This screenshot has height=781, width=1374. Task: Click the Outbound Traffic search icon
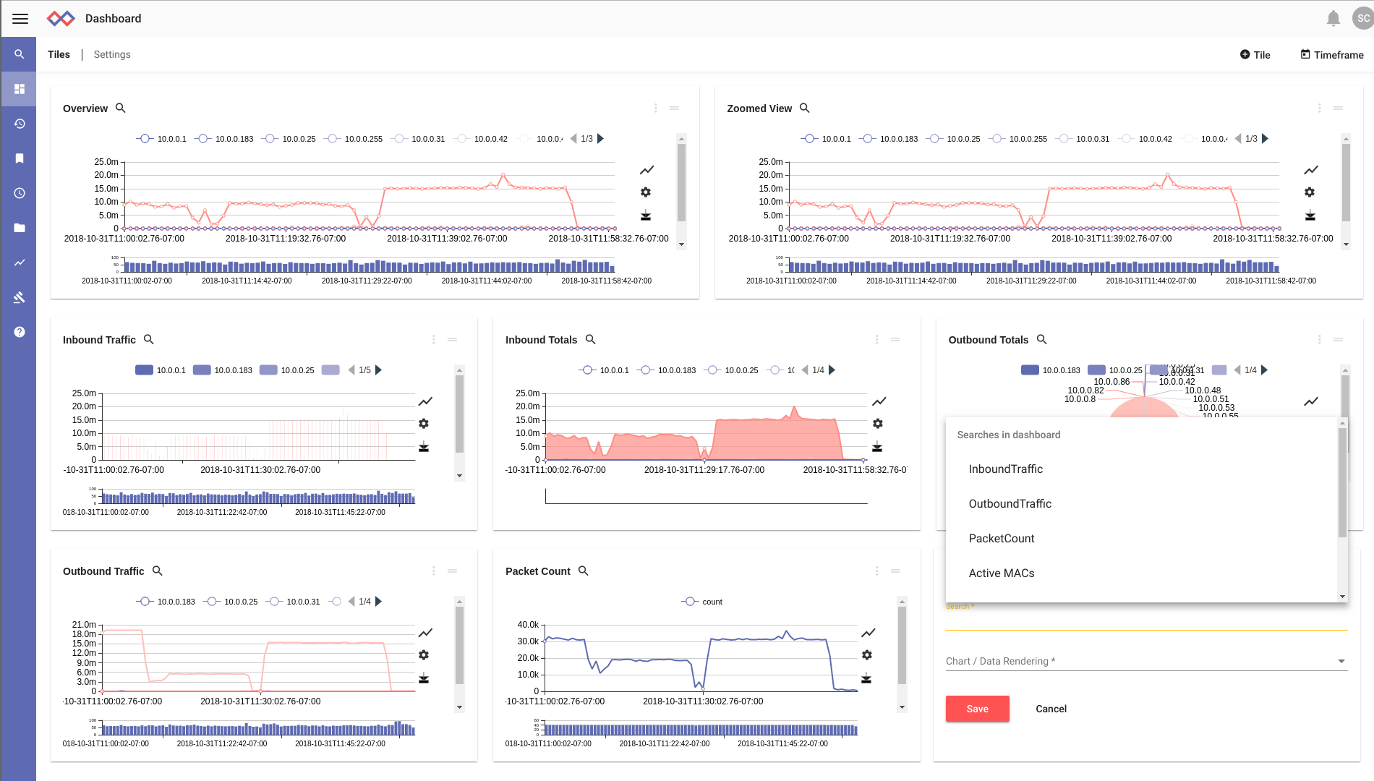pyautogui.click(x=157, y=571)
